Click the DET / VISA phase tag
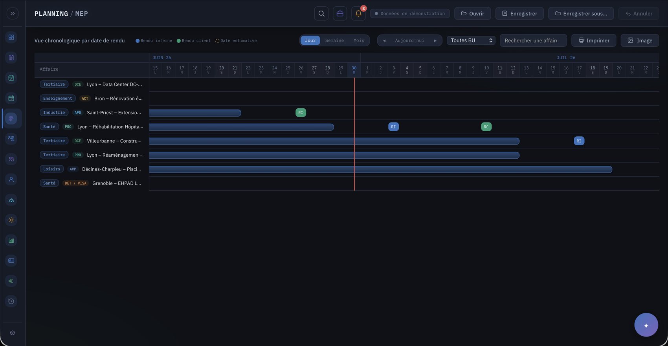Screen dimensions: 668x346 coord(75,183)
